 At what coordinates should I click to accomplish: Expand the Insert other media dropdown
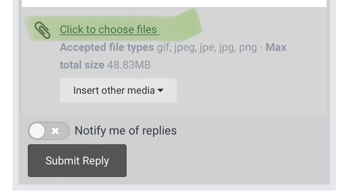tap(118, 90)
